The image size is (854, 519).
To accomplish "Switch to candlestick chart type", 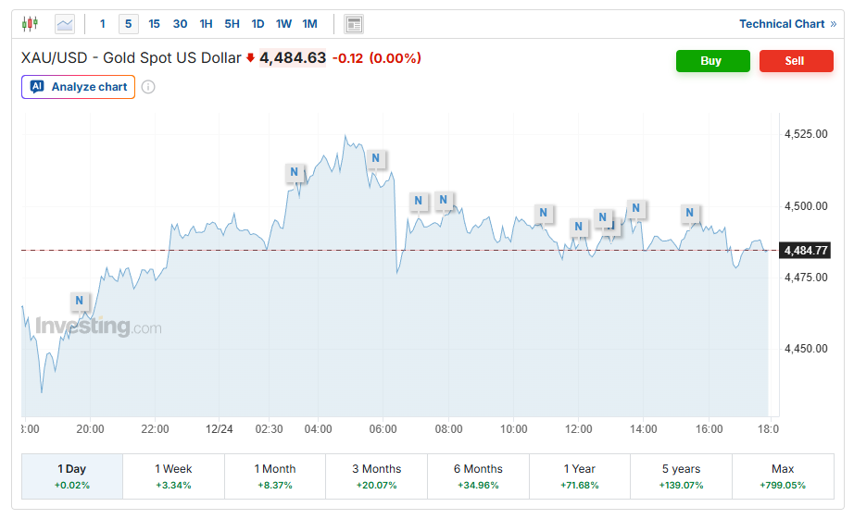I will coord(31,24).
